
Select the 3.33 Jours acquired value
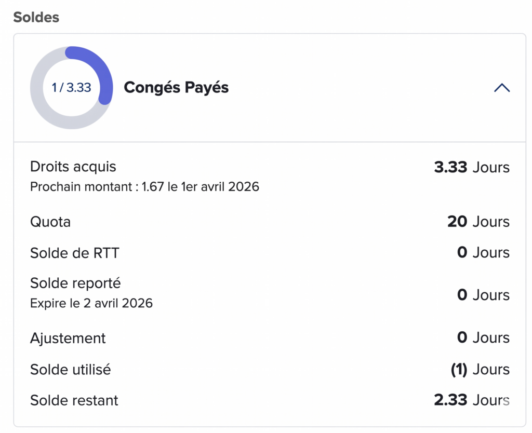tap(472, 167)
